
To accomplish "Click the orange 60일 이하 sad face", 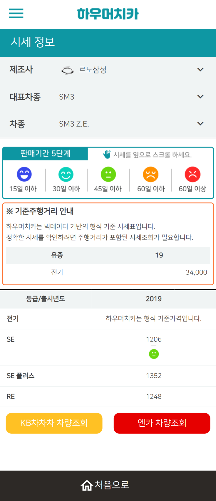I will pyautogui.click(x=151, y=174).
